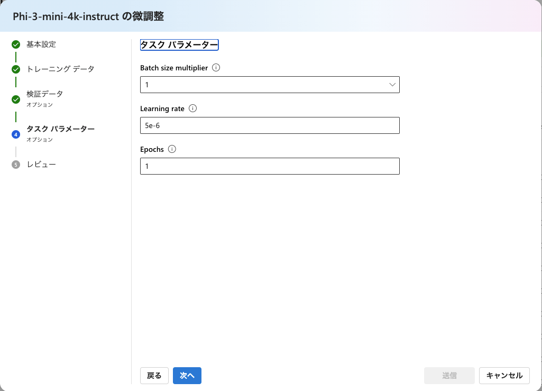This screenshot has height=391, width=542.
Task: Click the 次へ button
Action: coord(187,376)
